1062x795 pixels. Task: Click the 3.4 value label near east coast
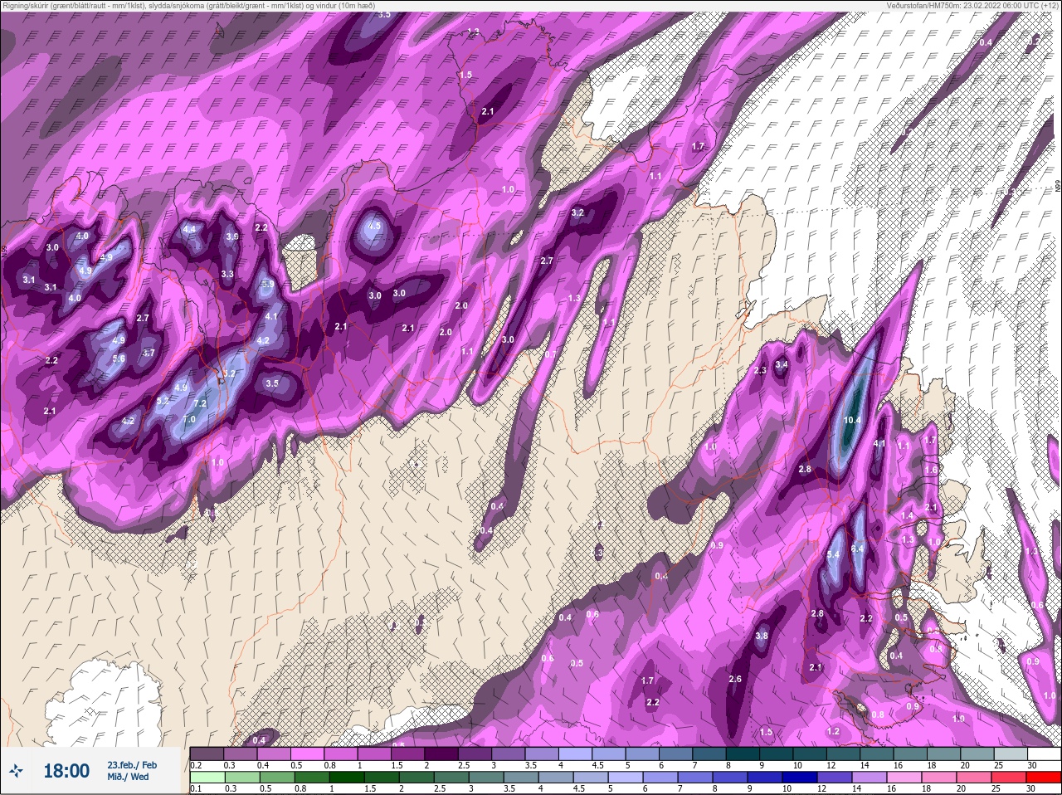pos(782,364)
